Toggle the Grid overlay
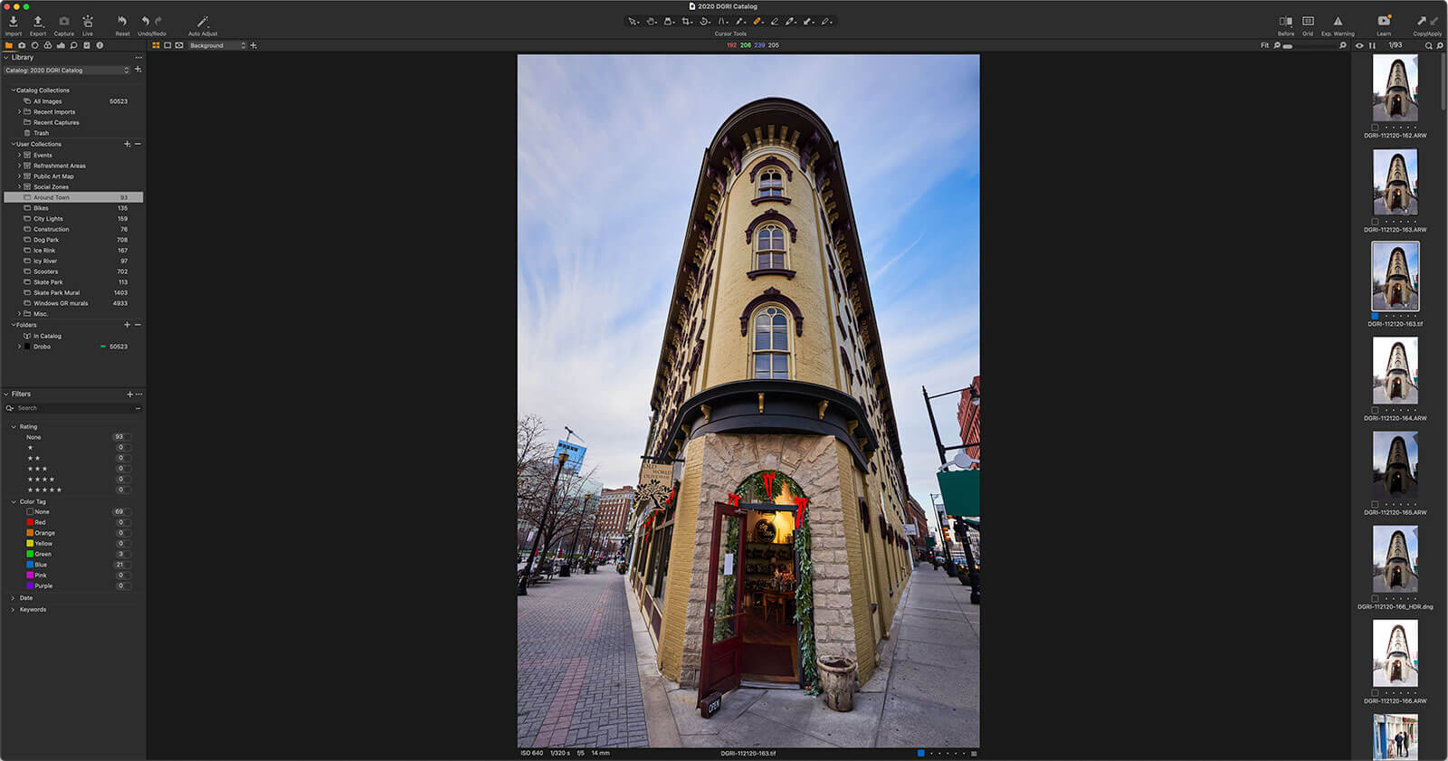The width and height of the screenshot is (1448, 761). pyautogui.click(x=1308, y=22)
